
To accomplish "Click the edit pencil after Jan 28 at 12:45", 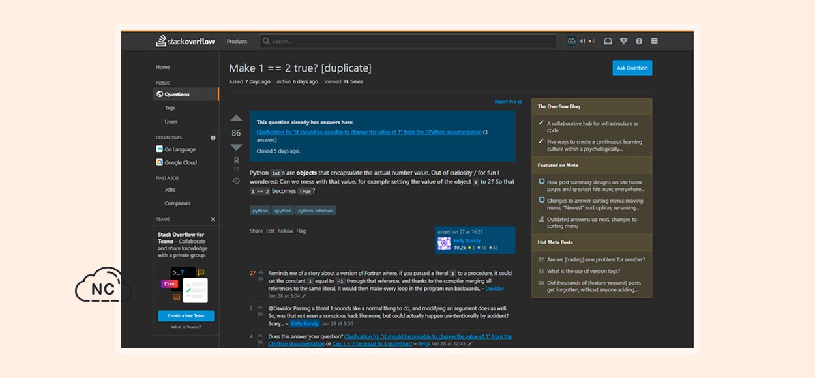I will coord(470,344).
